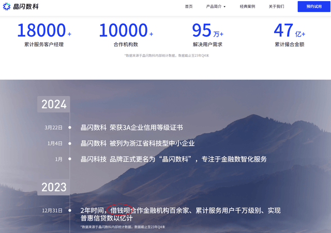Click the footnote below the 12月31日 entry

[123, 227]
